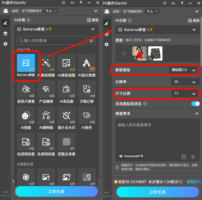Select the Banana修图 tool tile
Image resolution: width=202 pixels, height=200 pixels.
click(x=26, y=63)
